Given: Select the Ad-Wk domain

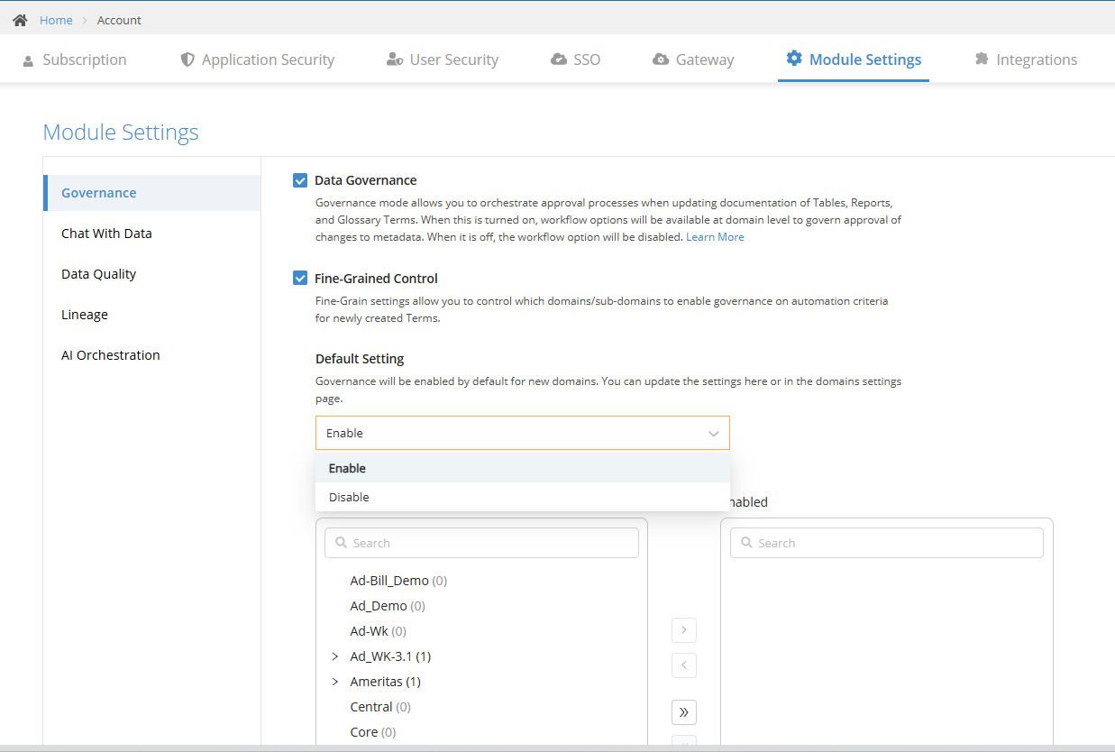Looking at the screenshot, I should pyautogui.click(x=378, y=631).
